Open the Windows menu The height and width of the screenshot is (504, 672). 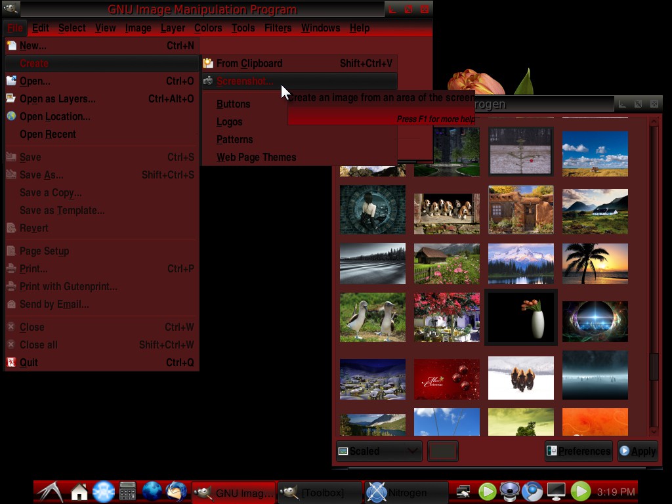[x=320, y=28]
